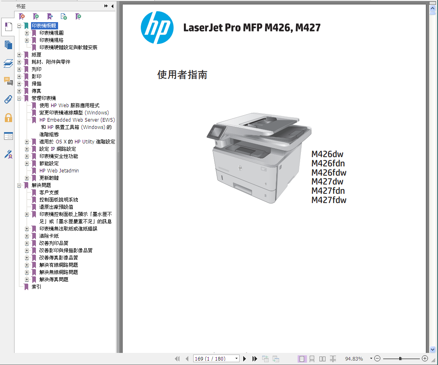Open the 索引 bookmark

point(36,287)
